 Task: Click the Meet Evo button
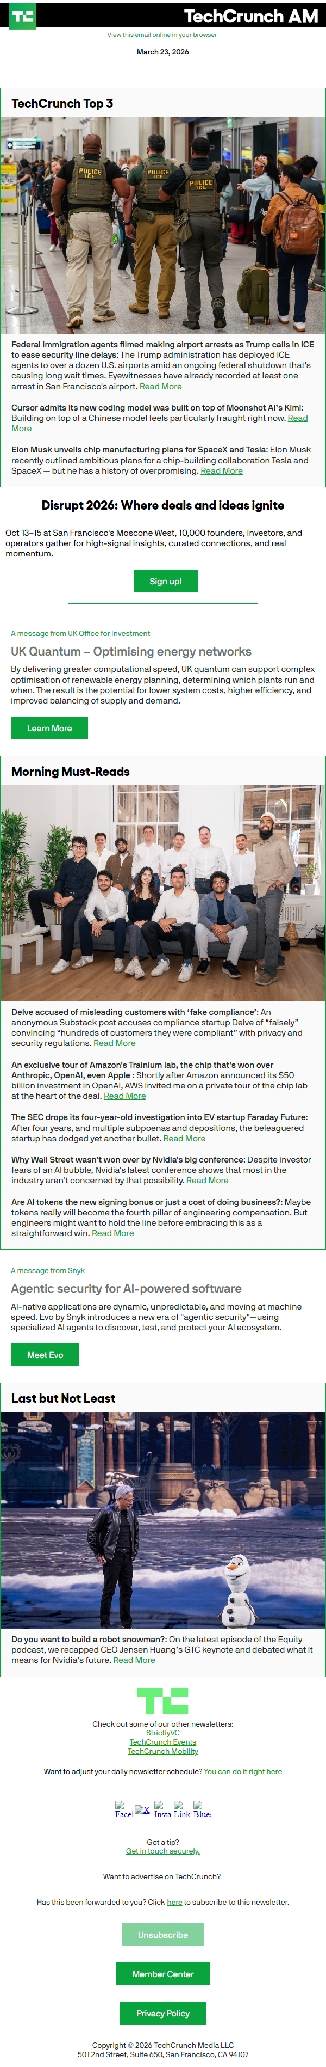tap(45, 1354)
